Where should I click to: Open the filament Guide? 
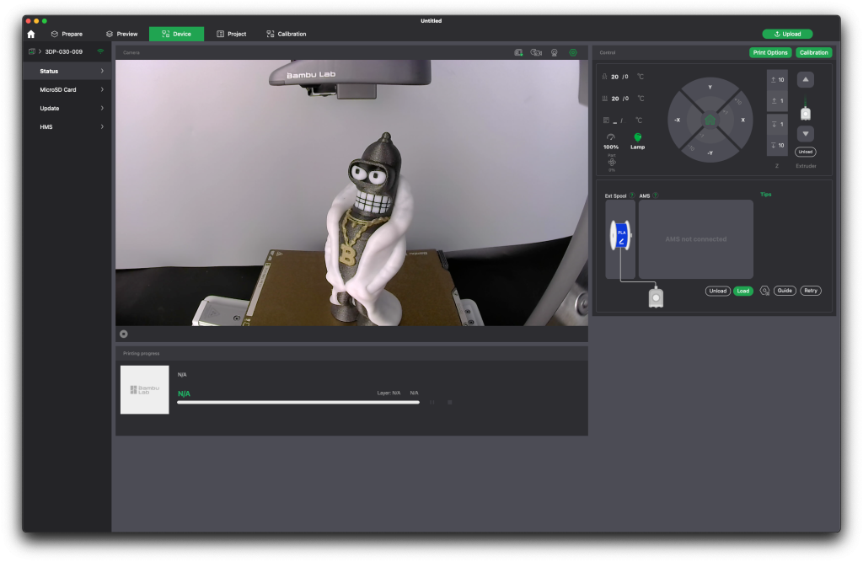pos(785,291)
